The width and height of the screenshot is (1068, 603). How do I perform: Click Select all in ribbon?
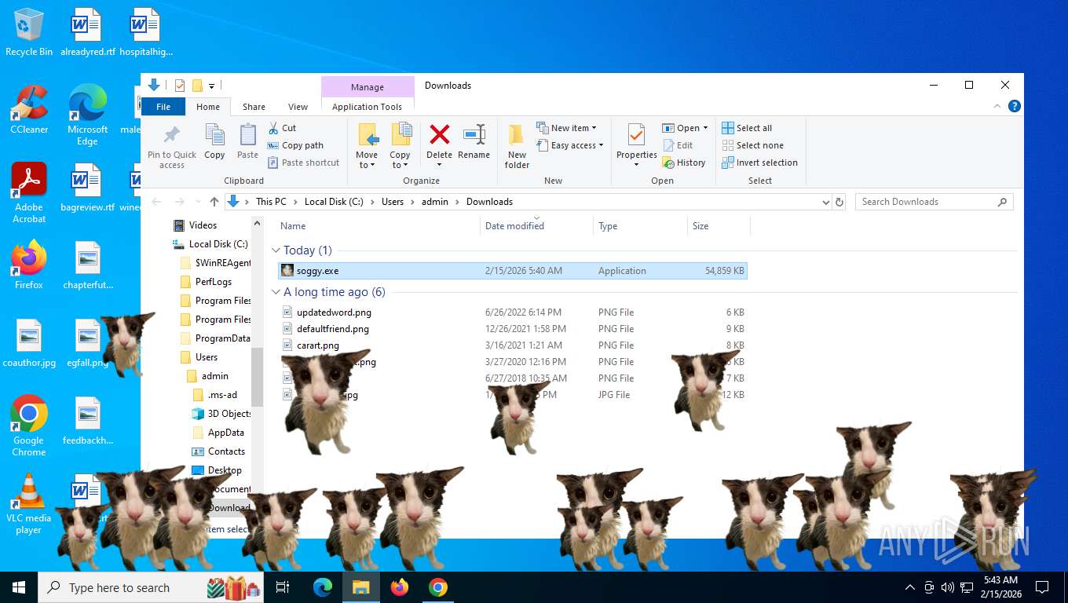pyautogui.click(x=747, y=128)
